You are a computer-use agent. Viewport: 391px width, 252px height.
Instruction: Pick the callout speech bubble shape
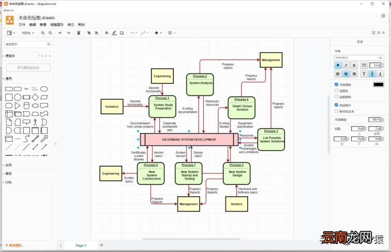(26, 122)
